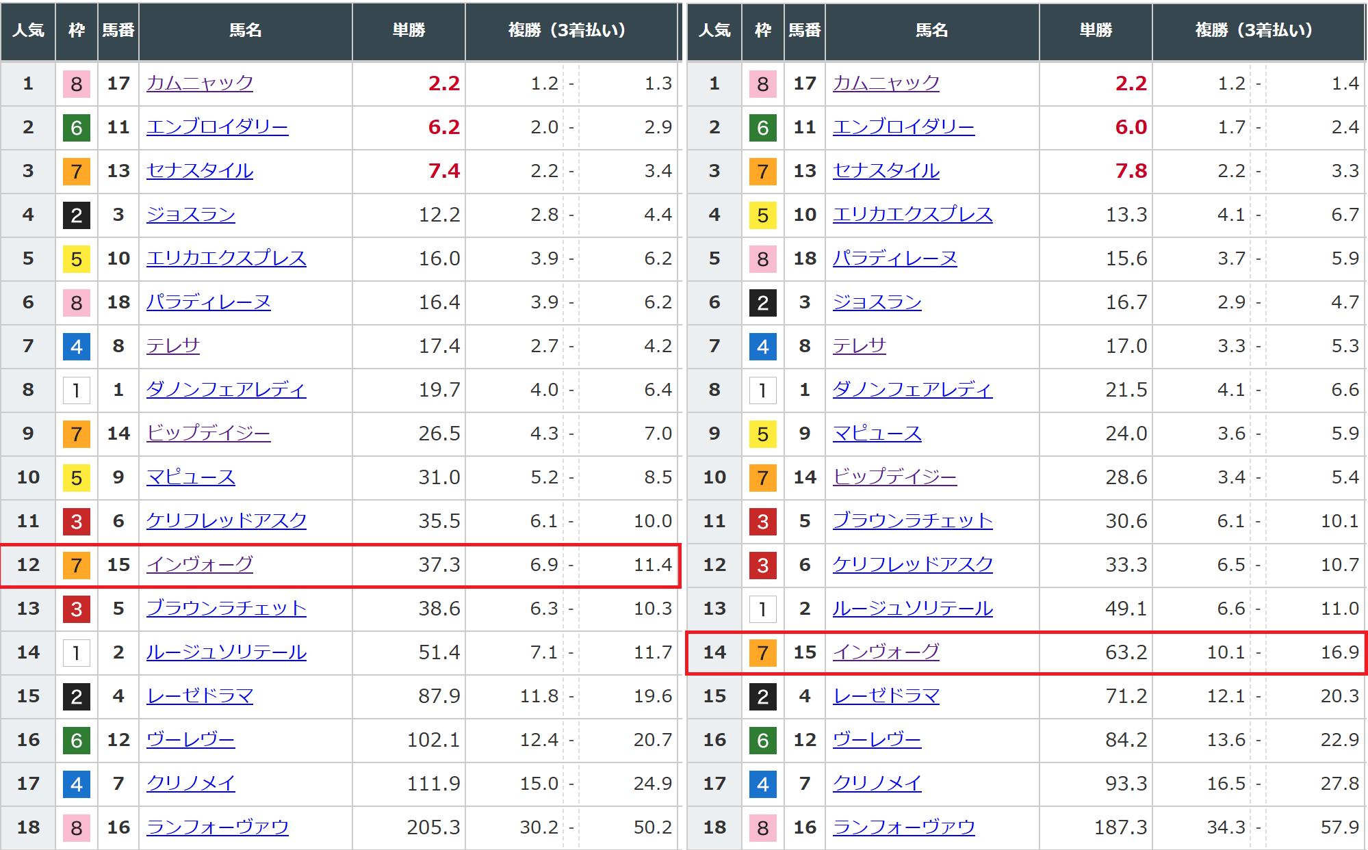The height and width of the screenshot is (850, 1368).
Task: Click エリカエクスプレス link in right table
Action: 912,215
